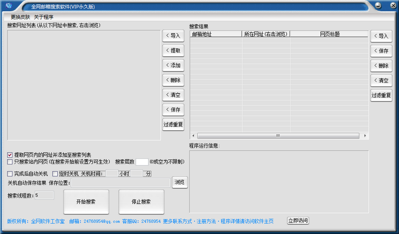Click the shutdown 分 input field
Image resolution: width=399 pixels, height=234 pixels.
(x=137, y=174)
